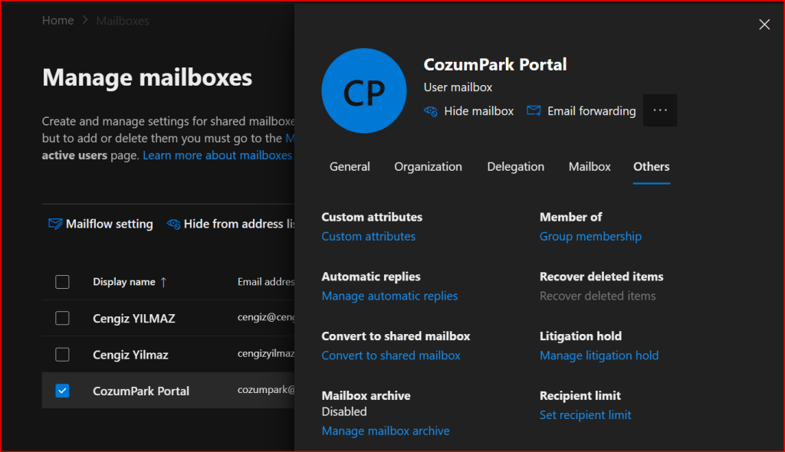Viewport: 785px width, 452px height.
Task: Uncheck the CozumPark Portal row checkbox
Action: pos(62,391)
